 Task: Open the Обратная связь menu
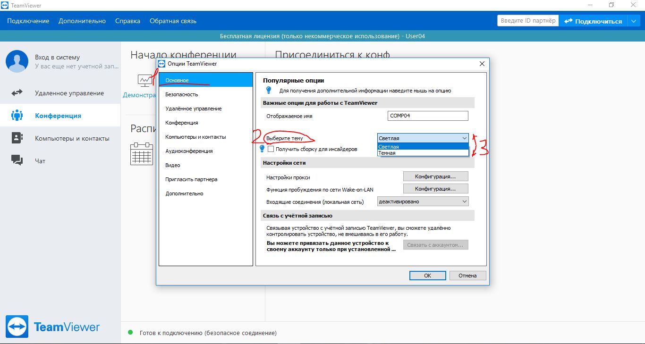click(173, 21)
